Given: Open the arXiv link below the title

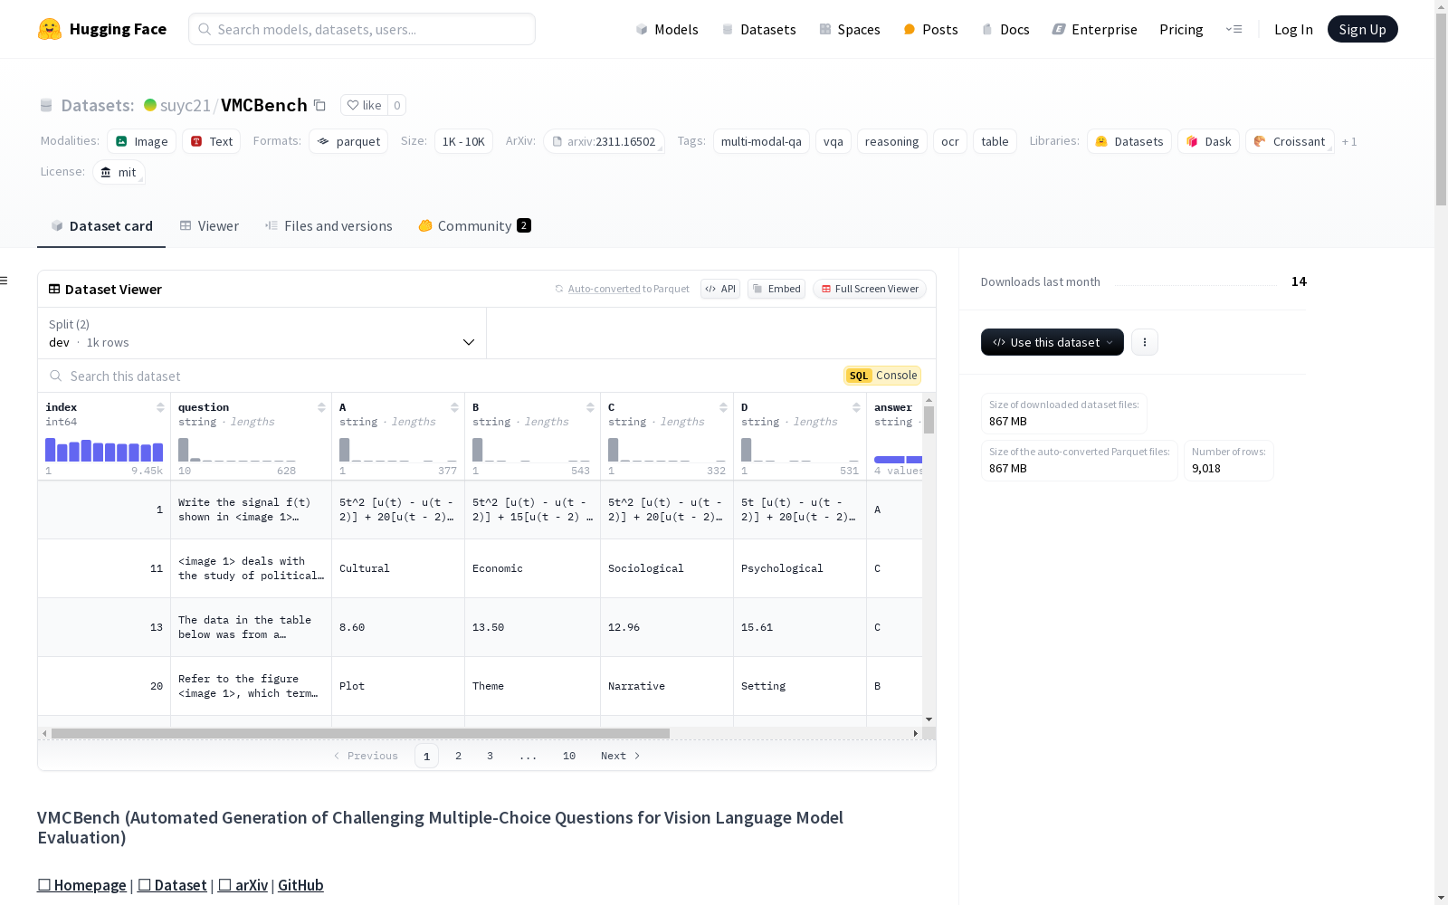Looking at the screenshot, I should [243, 885].
